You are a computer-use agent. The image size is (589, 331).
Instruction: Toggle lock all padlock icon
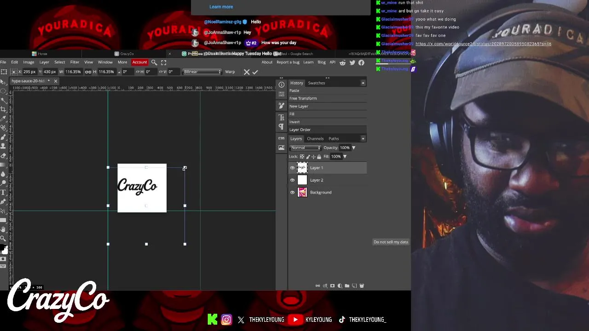319,157
